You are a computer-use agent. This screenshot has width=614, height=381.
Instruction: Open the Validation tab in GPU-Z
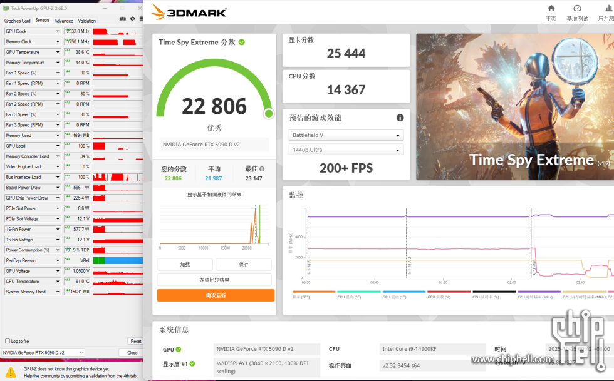[86, 21]
